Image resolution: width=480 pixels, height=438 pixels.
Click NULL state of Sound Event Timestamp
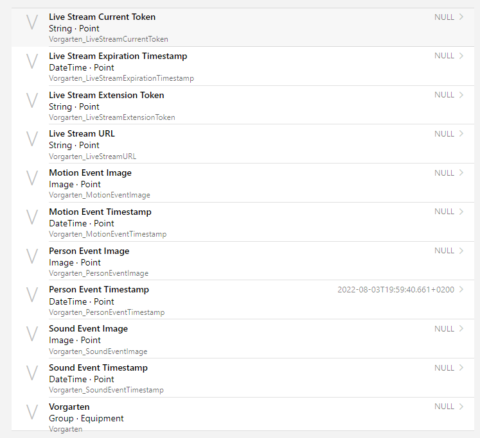pos(444,368)
